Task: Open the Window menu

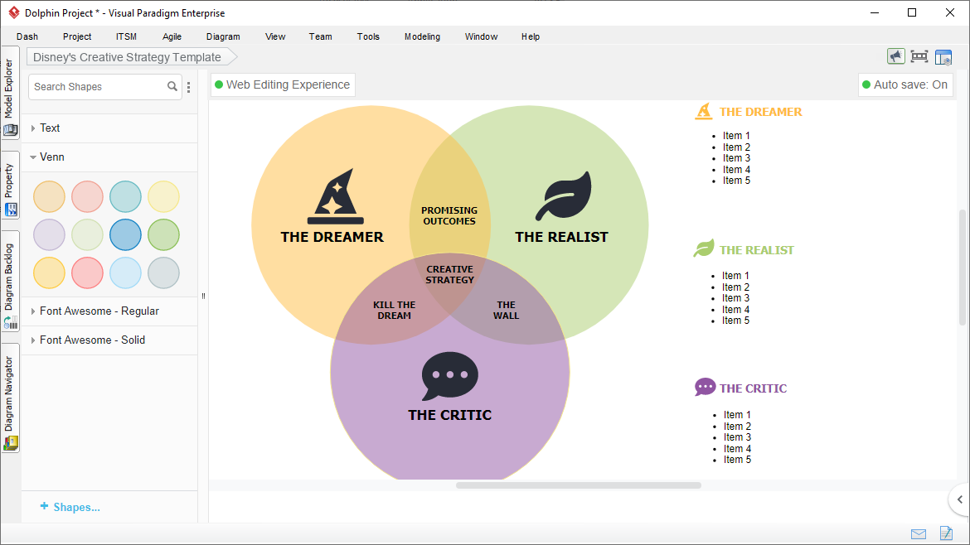Action: 482,36
